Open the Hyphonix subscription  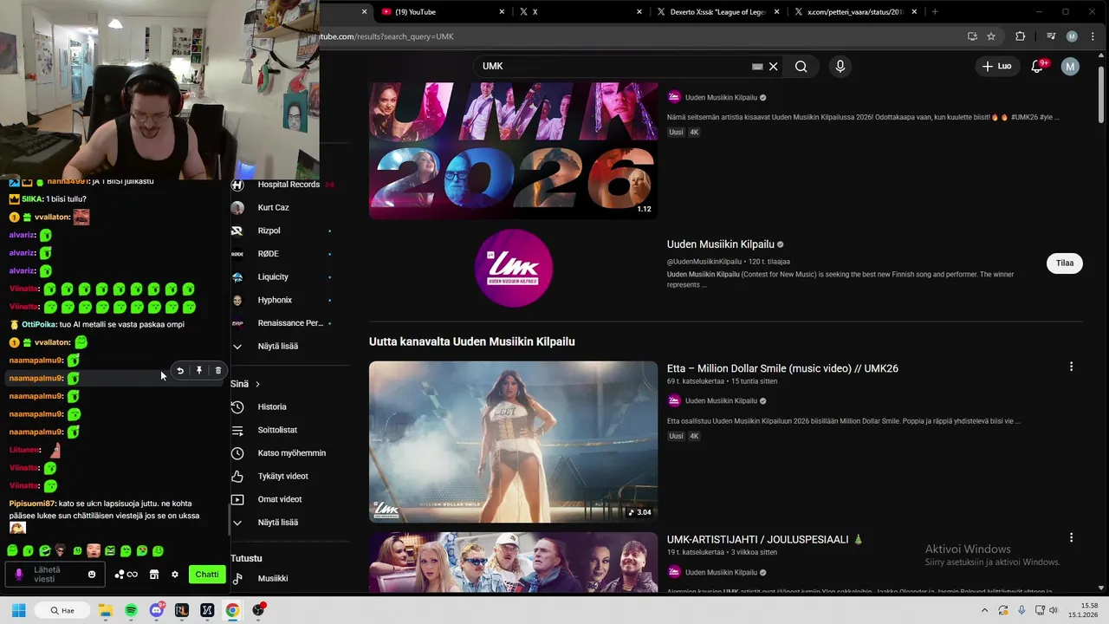pyautogui.click(x=282, y=300)
